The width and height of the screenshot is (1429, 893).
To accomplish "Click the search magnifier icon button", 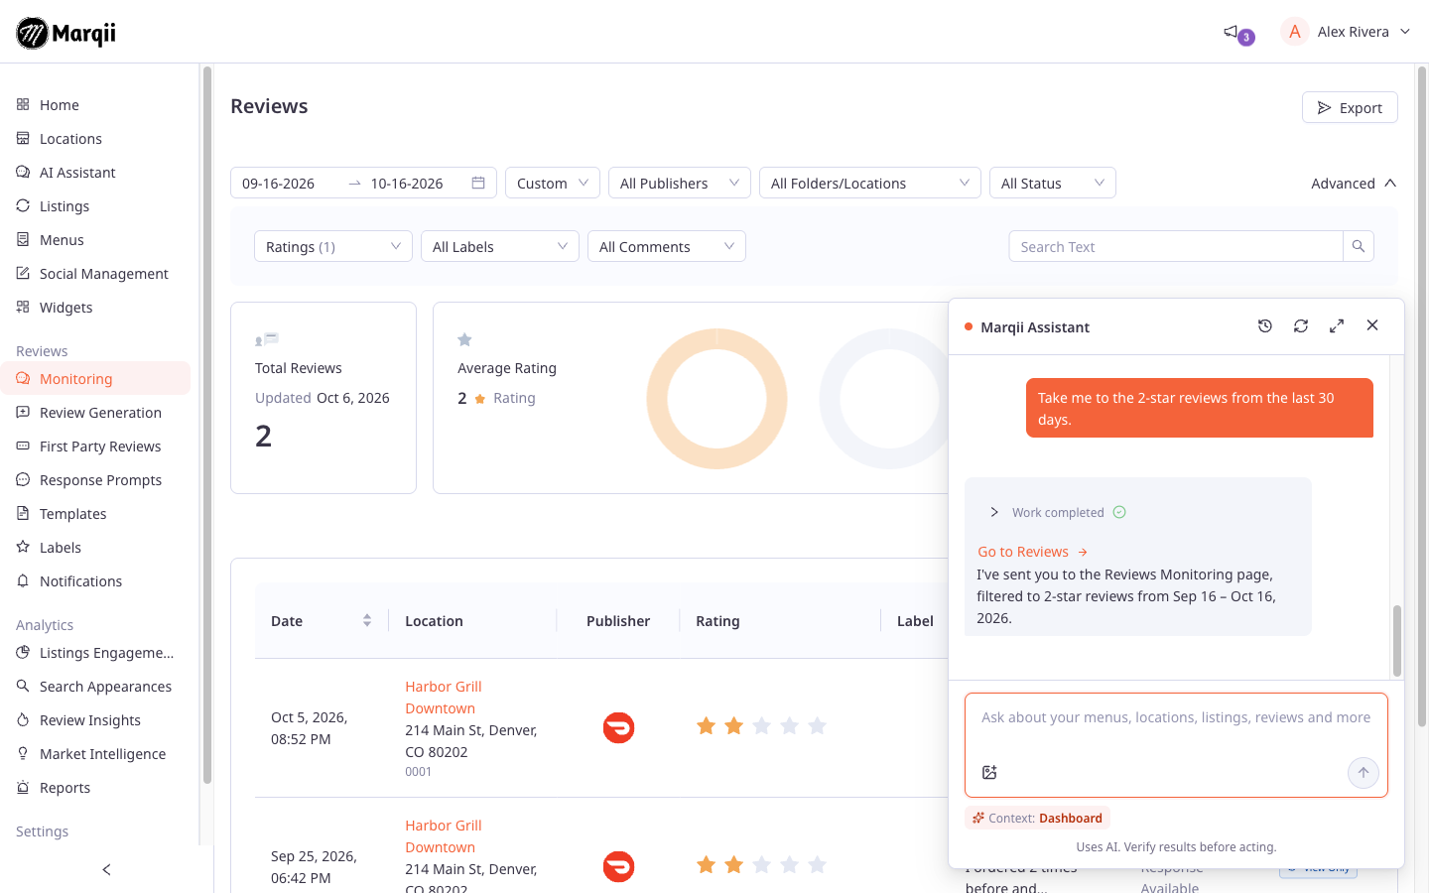I will click(x=1359, y=246).
